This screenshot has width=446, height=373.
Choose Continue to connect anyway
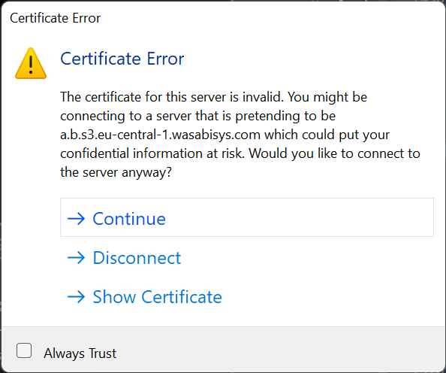click(x=247, y=217)
